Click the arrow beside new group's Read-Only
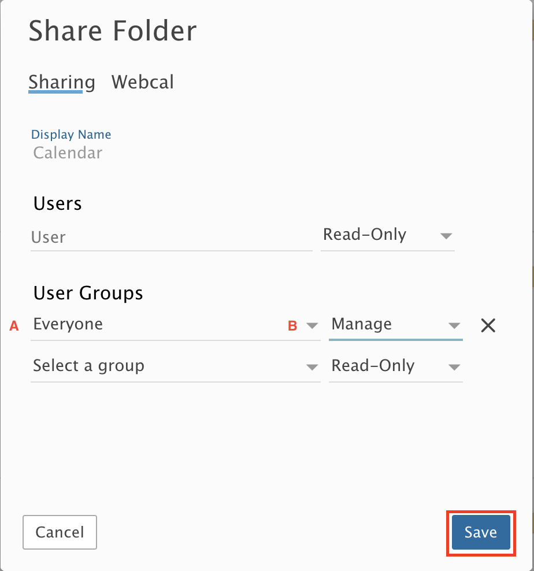534x571 pixels. click(x=454, y=367)
